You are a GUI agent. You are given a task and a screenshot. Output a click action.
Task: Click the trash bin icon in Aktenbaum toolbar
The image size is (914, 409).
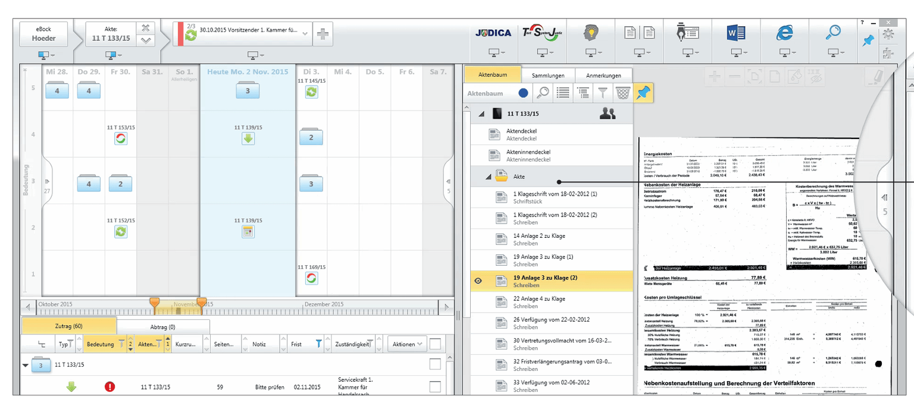tap(622, 93)
